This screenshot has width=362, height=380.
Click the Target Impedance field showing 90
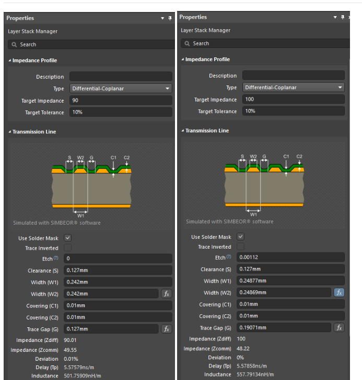pyautogui.click(x=120, y=101)
